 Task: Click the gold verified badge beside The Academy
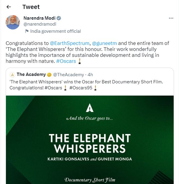coord(49,74)
